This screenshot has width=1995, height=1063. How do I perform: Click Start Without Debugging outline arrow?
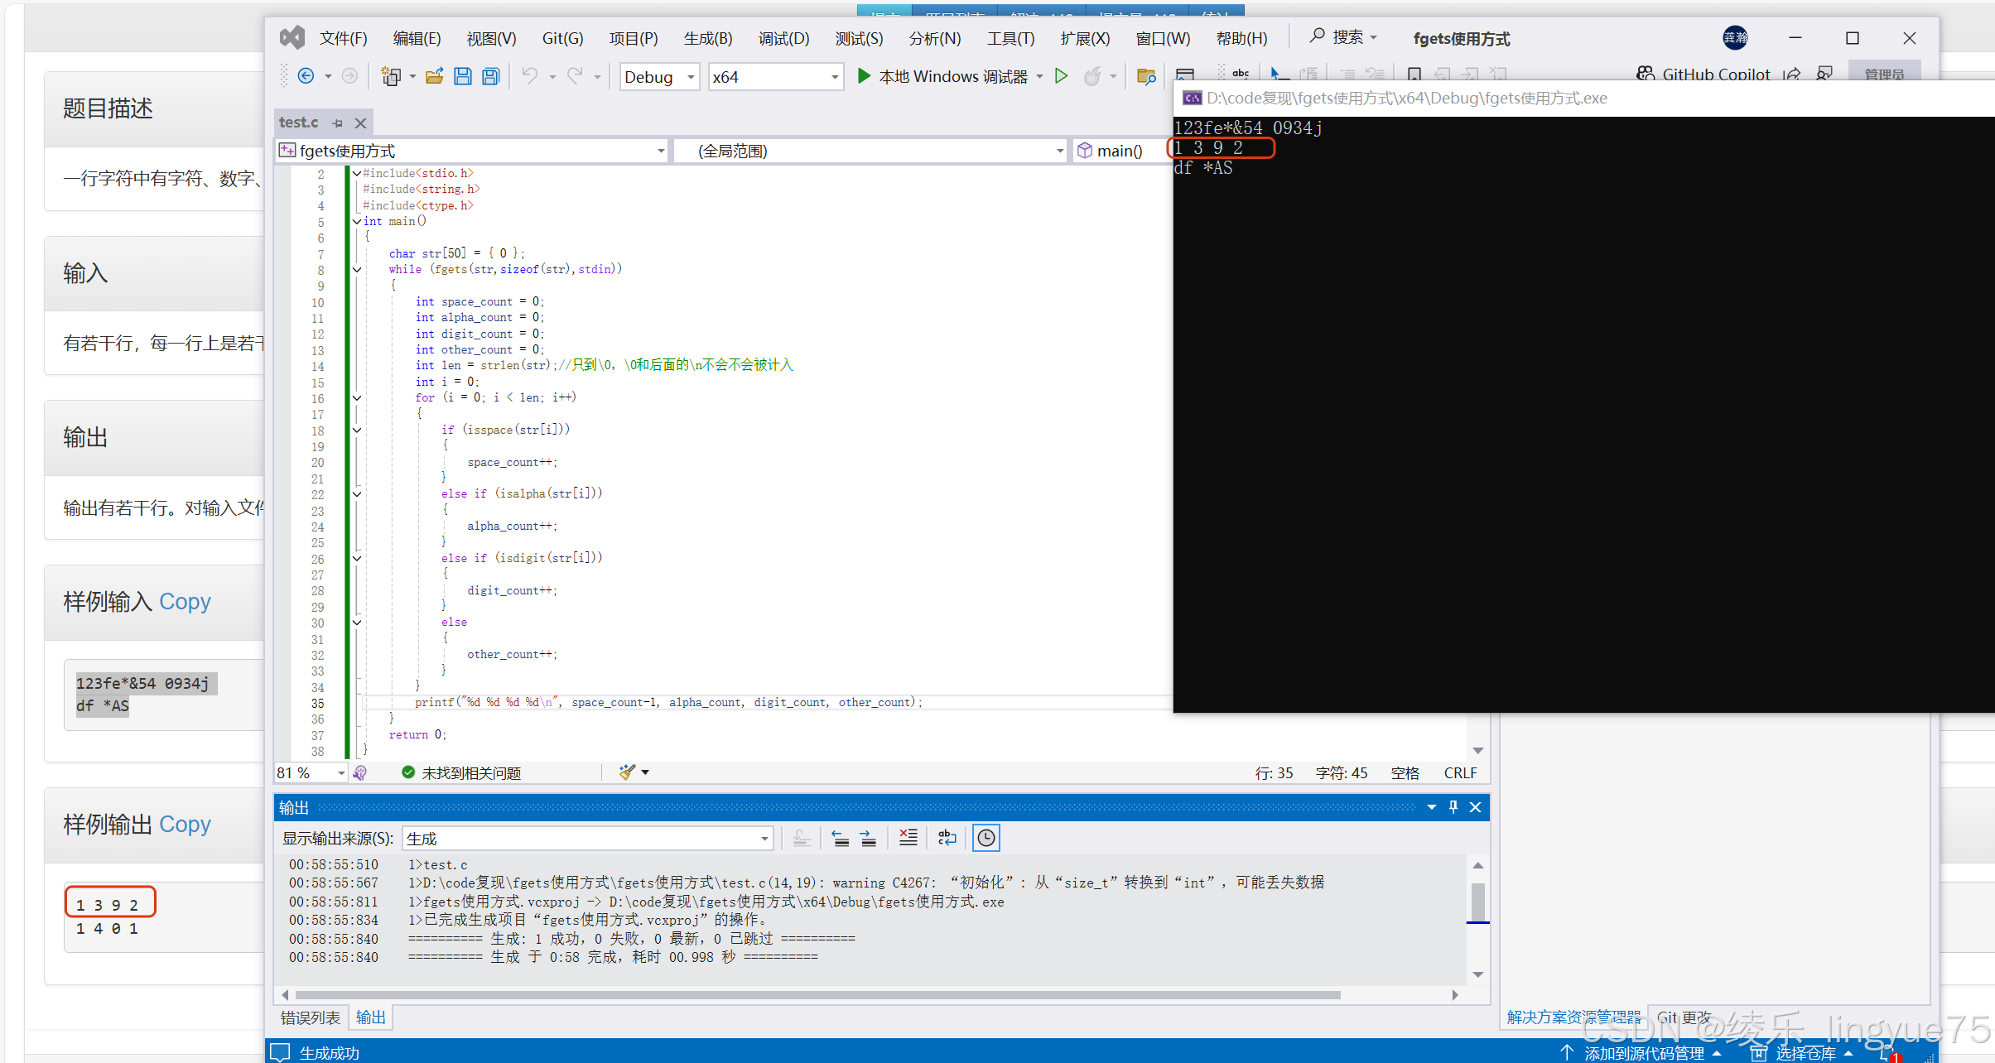[x=1061, y=76]
